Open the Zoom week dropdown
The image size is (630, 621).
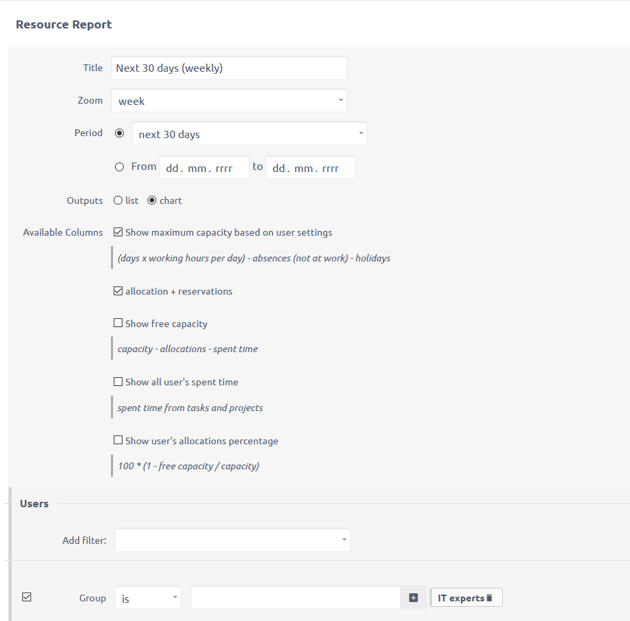(229, 101)
